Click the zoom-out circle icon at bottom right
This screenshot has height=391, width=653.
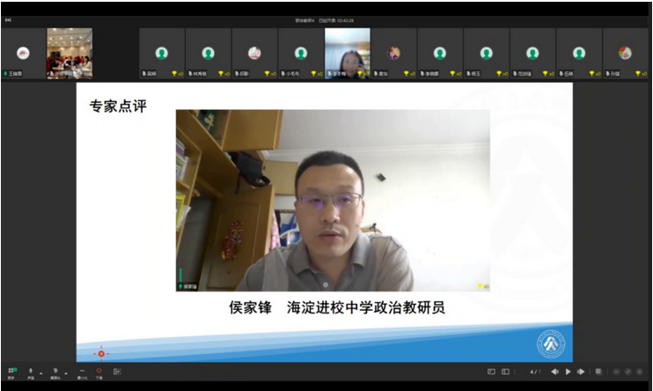pos(617,372)
